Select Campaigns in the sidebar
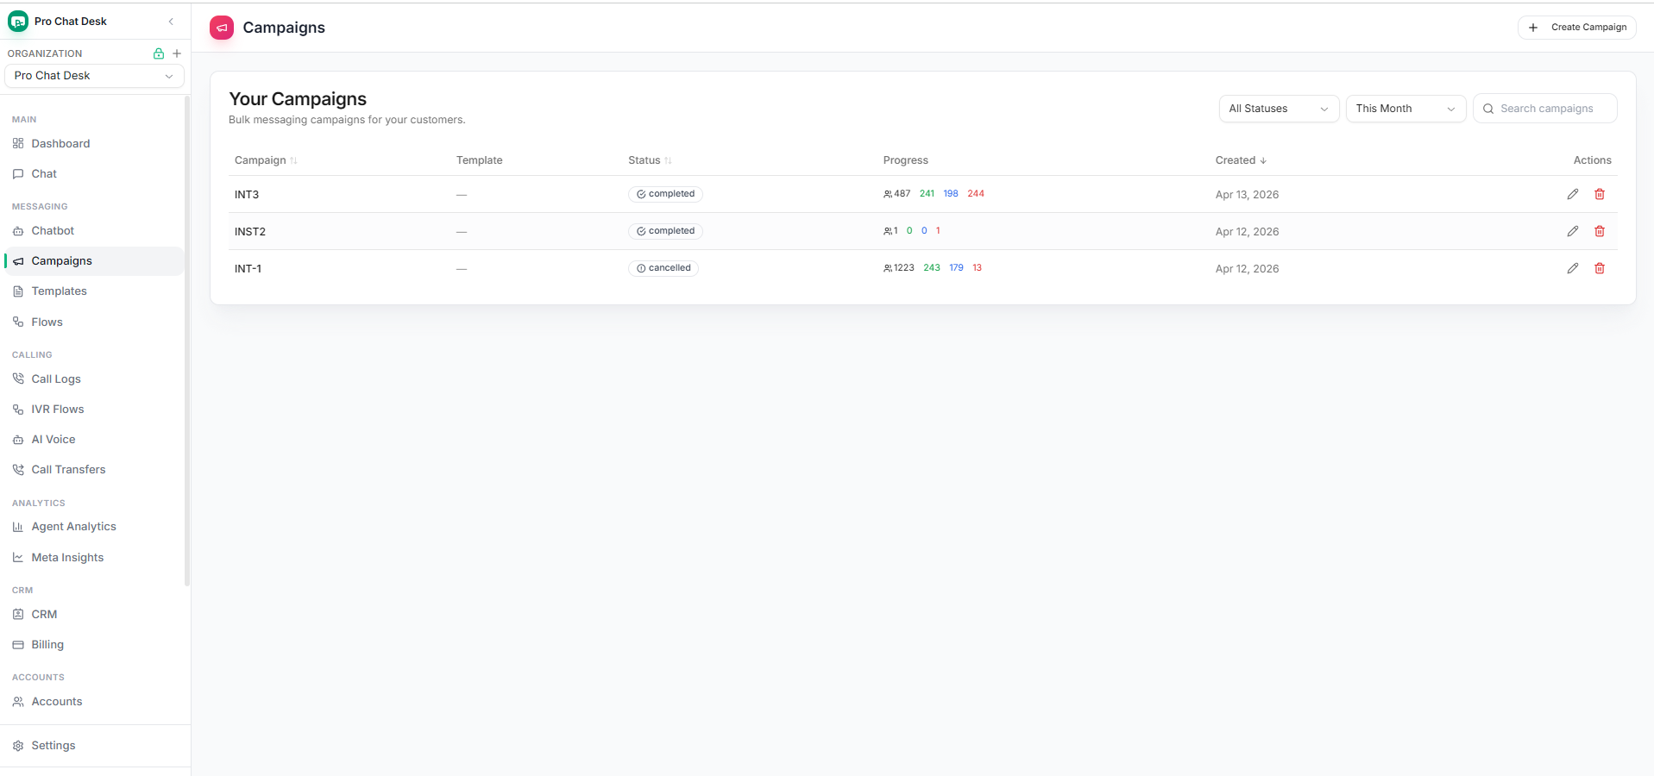The image size is (1654, 776). (x=93, y=261)
